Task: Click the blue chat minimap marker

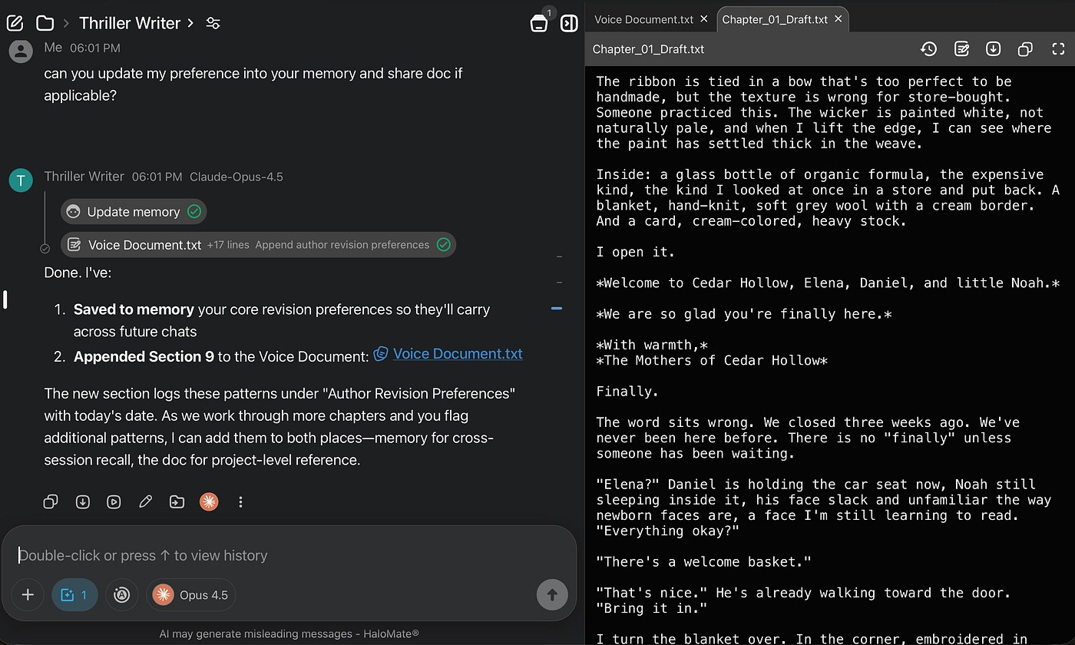Action: click(557, 308)
